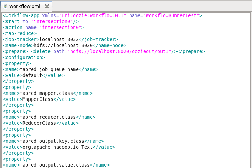Click mapred.mapper.class property name
Image resolution: width=252 pixels, height=168 pixels.
[46, 93]
